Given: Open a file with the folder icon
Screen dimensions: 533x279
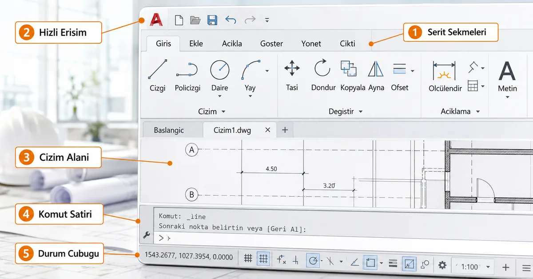Looking at the screenshot, I should point(195,20).
